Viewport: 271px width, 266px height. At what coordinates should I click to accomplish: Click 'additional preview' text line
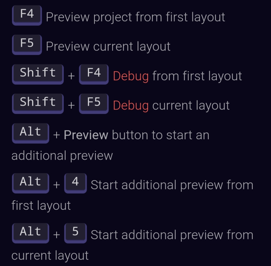(x=62, y=156)
